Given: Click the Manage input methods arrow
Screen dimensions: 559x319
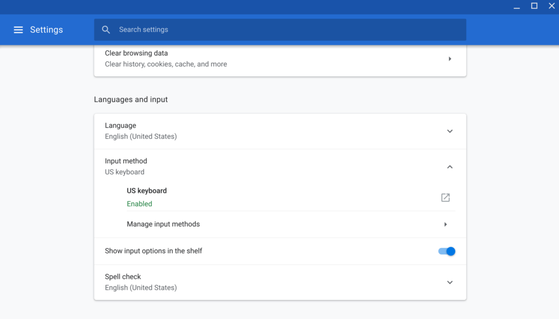Looking at the screenshot, I should coord(445,225).
